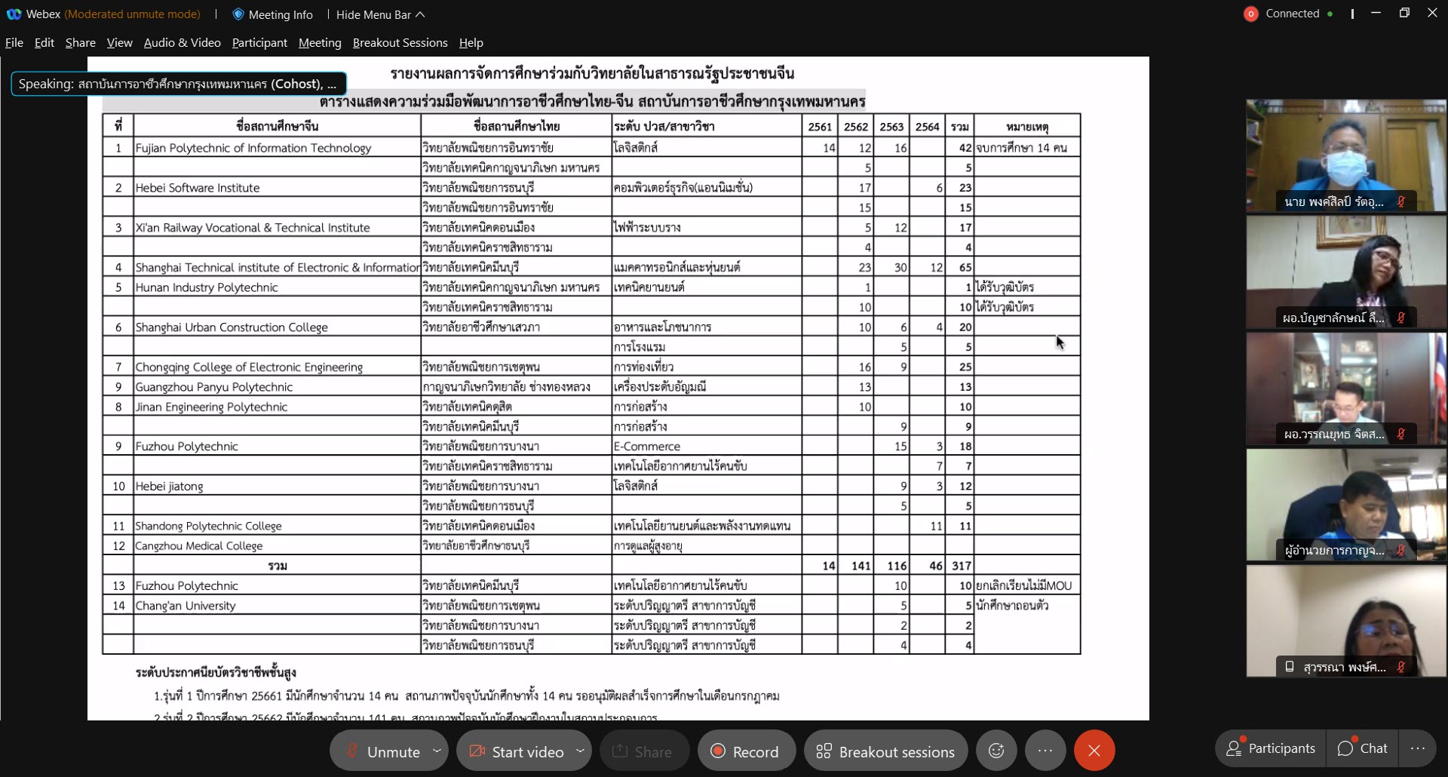Select video thumbnail of สุวรรณา พงษ์ศ...
1448x777 pixels.
[1346, 621]
